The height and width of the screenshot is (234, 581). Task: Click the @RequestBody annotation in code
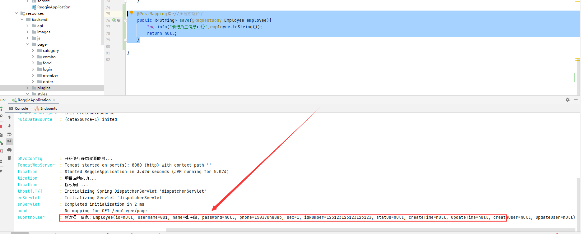point(207,20)
